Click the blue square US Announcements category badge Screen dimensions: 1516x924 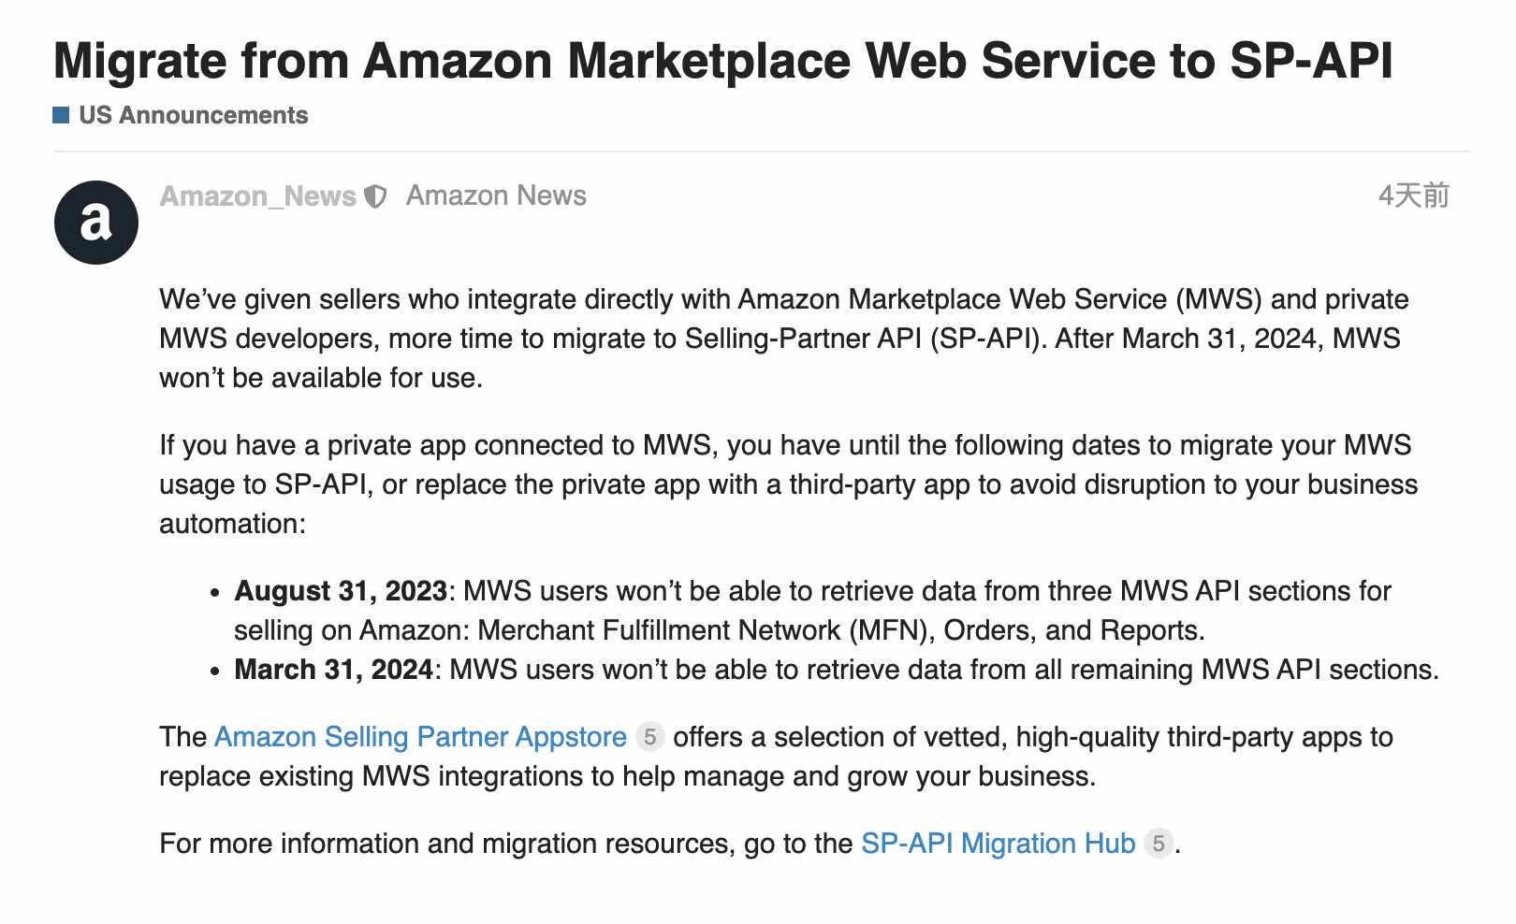coord(61,115)
